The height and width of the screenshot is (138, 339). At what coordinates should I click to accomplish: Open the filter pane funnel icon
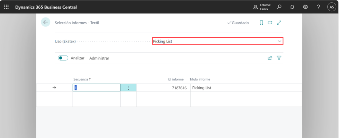pos(279,58)
